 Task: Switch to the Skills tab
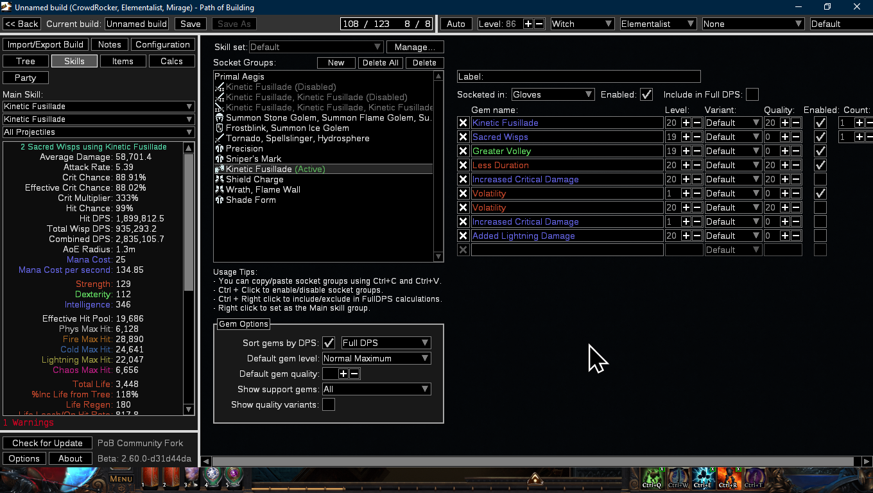pyautogui.click(x=74, y=61)
